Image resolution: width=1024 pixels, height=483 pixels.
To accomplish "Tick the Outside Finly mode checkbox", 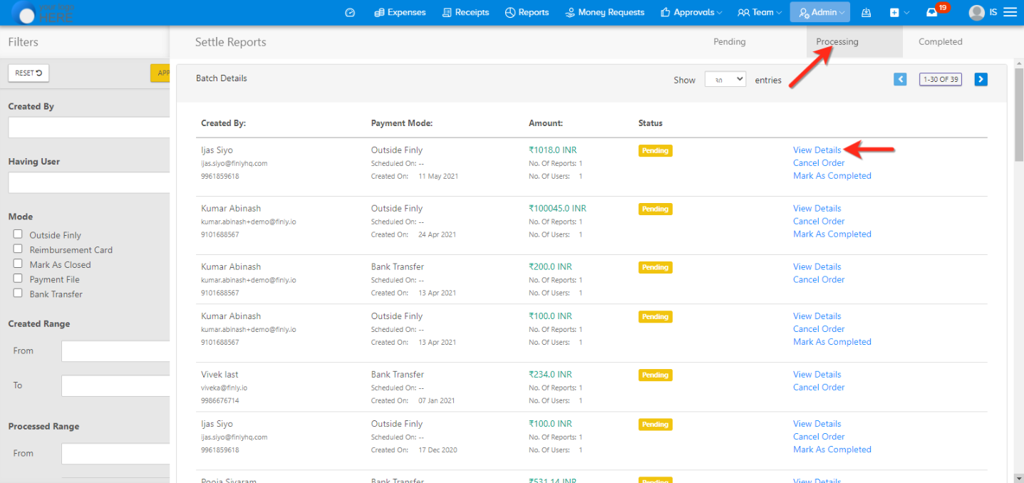I will click(18, 234).
